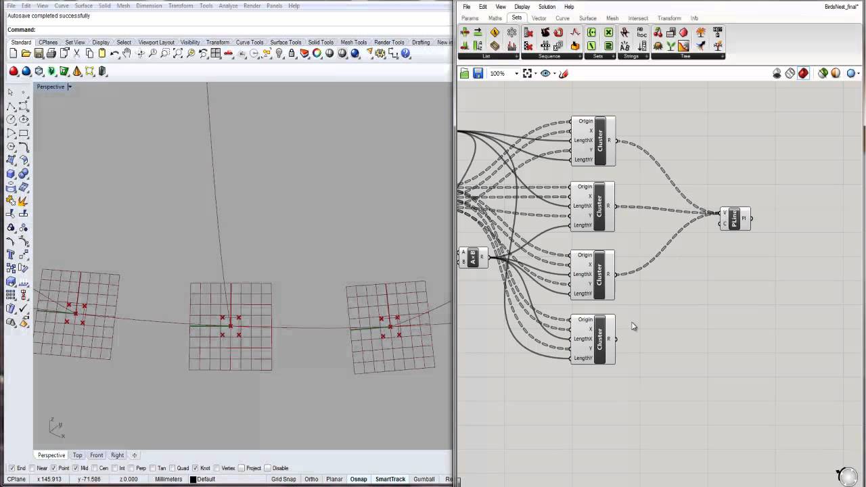The image size is (866, 487).
Task: Open the 100% zoom dropdown in Grasshopper
Action: [x=516, y=73]
